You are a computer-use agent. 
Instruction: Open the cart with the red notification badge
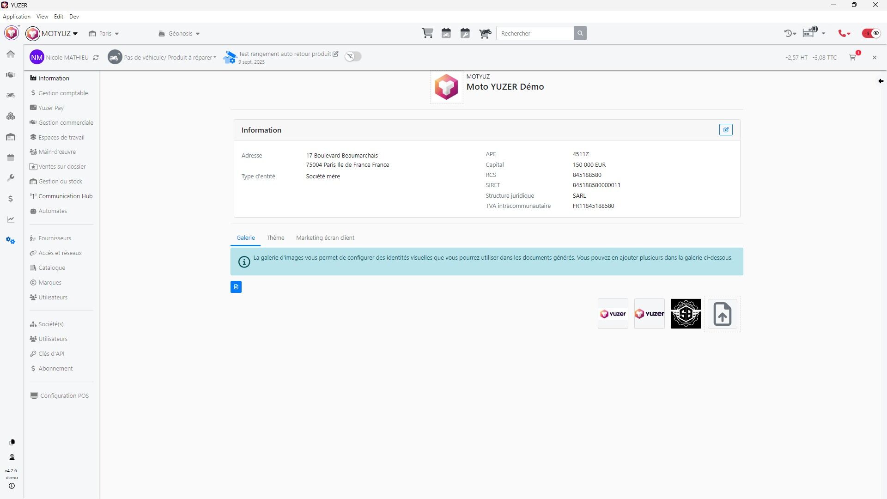pos(853,57)
